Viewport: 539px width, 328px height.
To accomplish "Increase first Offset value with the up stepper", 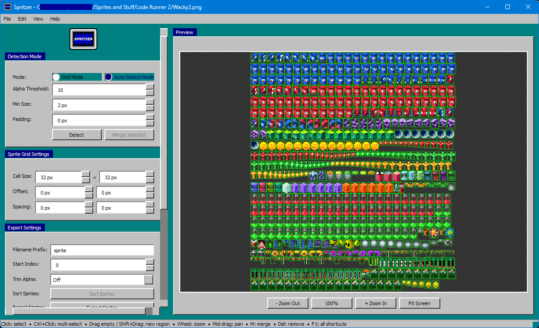I will (89, 190).
